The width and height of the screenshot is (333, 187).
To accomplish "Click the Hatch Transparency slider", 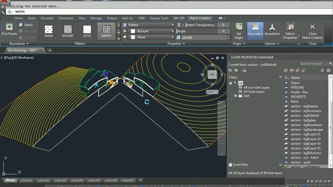I will point(201,25).
